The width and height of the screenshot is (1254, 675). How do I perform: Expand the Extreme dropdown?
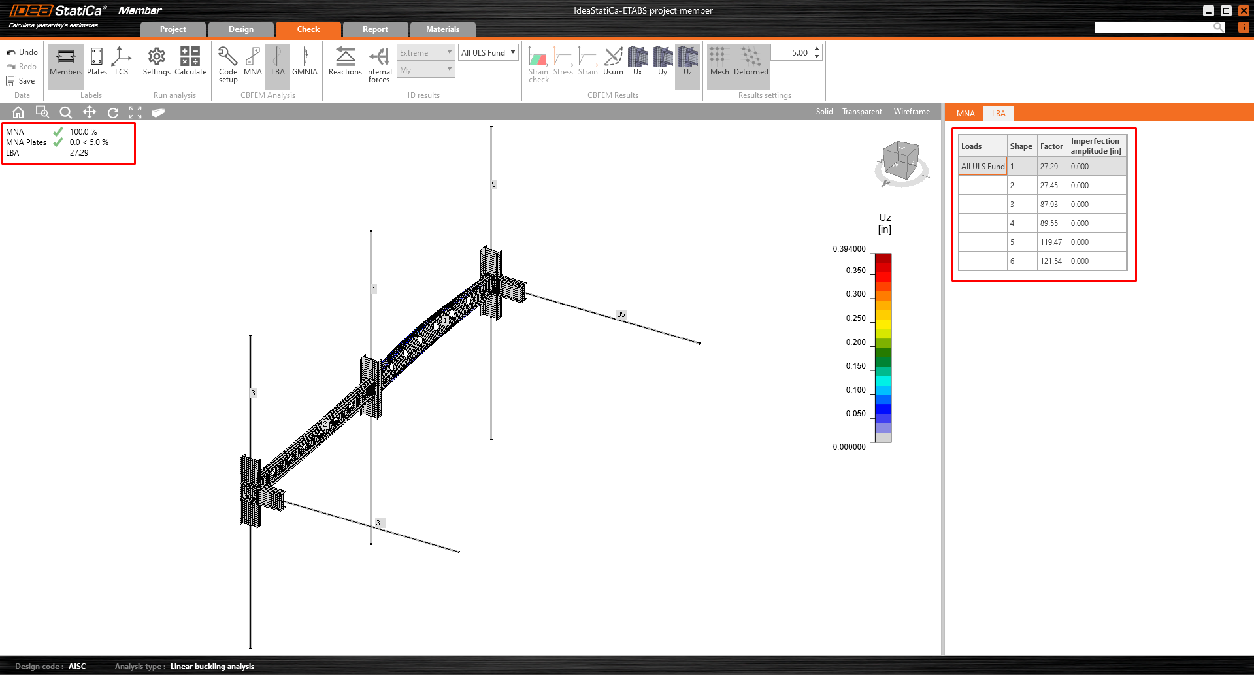tap(425, 53)
